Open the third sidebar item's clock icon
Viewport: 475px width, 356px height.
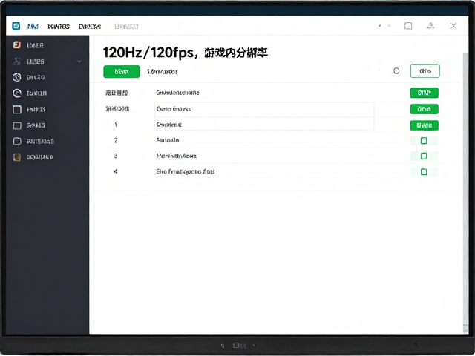coord(17,77)
